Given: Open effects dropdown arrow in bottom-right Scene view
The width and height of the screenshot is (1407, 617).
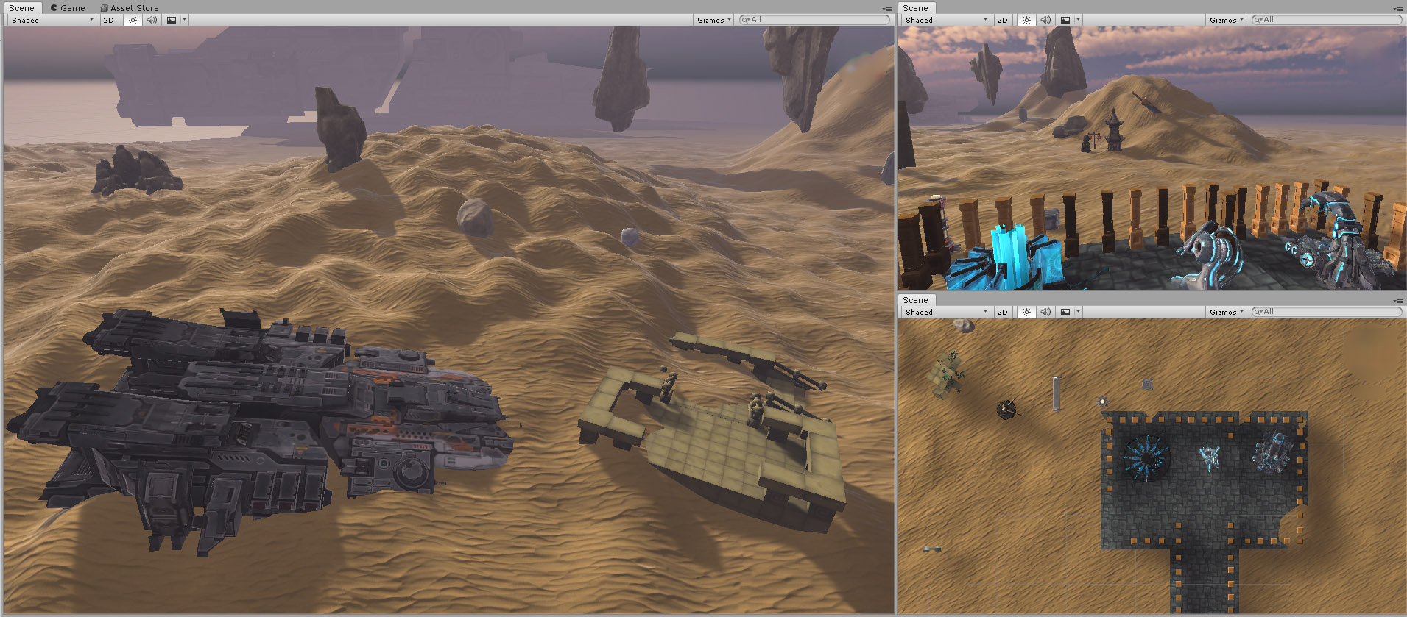Looking at the screenshot, I should [x=1078, y=312].
